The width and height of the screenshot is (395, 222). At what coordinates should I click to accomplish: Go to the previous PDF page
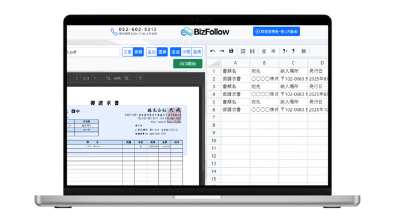[77, 78]
